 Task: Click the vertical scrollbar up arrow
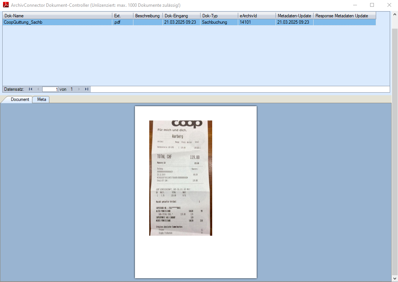[395, 14]
